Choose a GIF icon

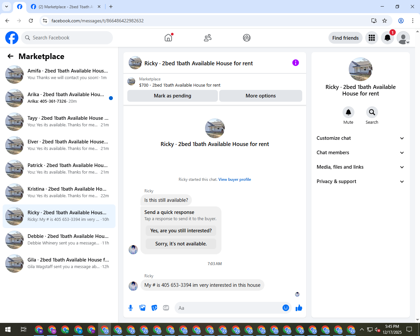pyautogui.click(x=166, y=308)
